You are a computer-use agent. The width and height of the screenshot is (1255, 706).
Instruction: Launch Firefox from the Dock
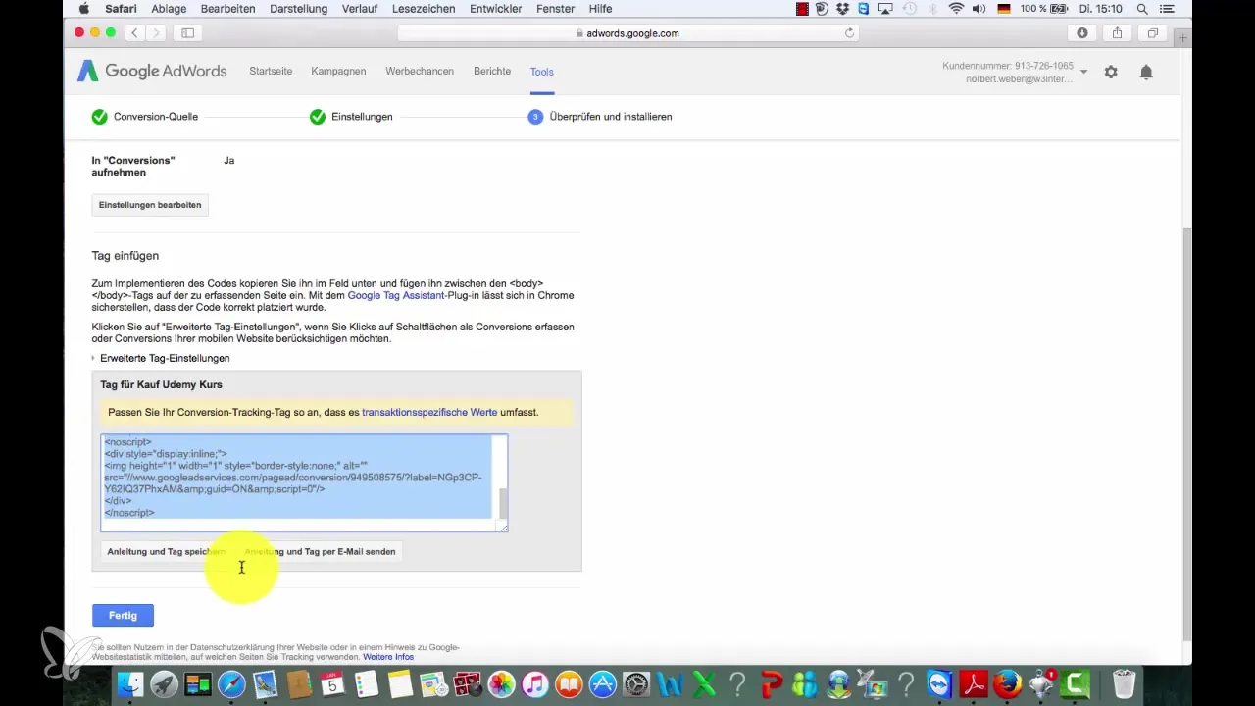1007,684
